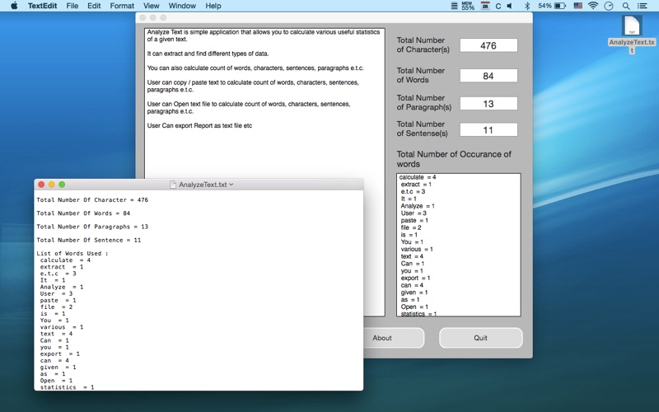
Task: Zoom the TextEdit window with green button
Action: 62,185
